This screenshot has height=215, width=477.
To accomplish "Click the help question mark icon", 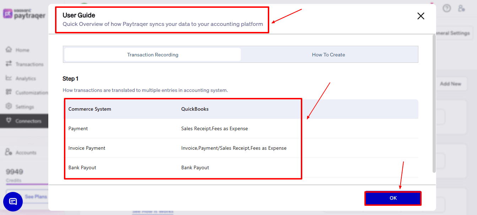I will point(447,8).
